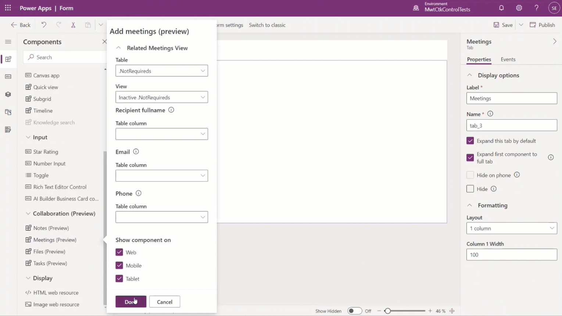Toggle the Show Hidden switch off
This screenshot has width=562, height=316.
(x=354, y=310)
